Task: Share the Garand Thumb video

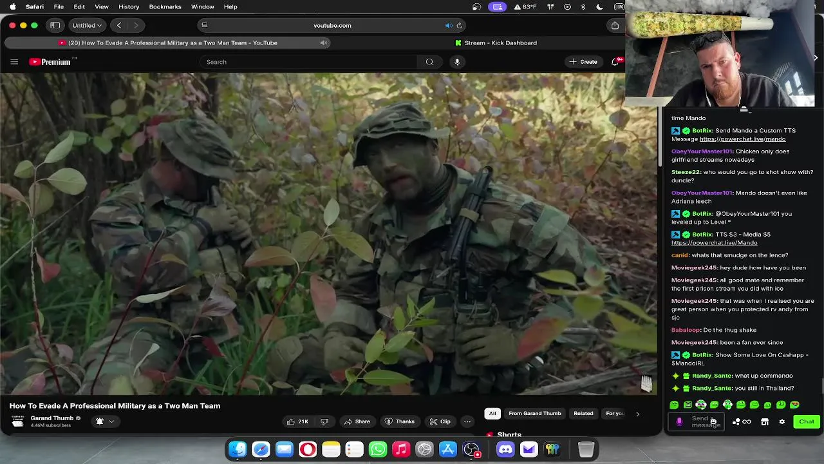Action: tap(357, 421)
